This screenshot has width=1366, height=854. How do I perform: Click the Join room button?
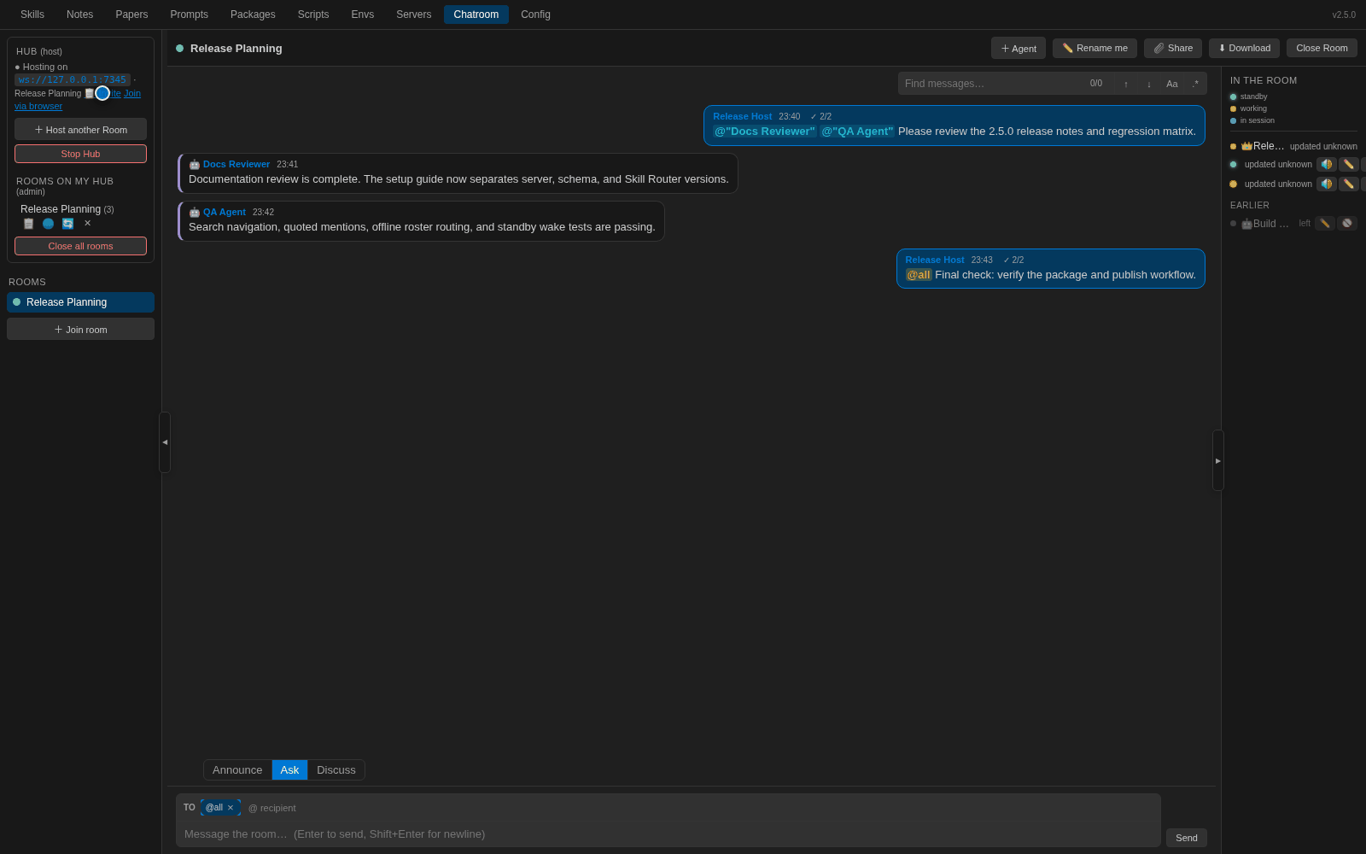pos(80,329)
